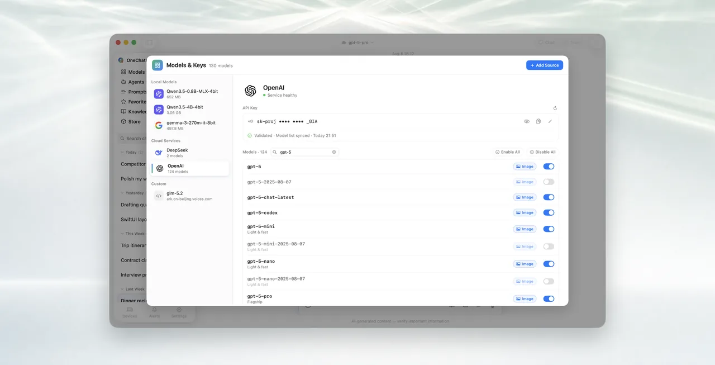Edit the API key with the pencil icon
The height and width of the screenshot is (365, 715).
[550, 121]
